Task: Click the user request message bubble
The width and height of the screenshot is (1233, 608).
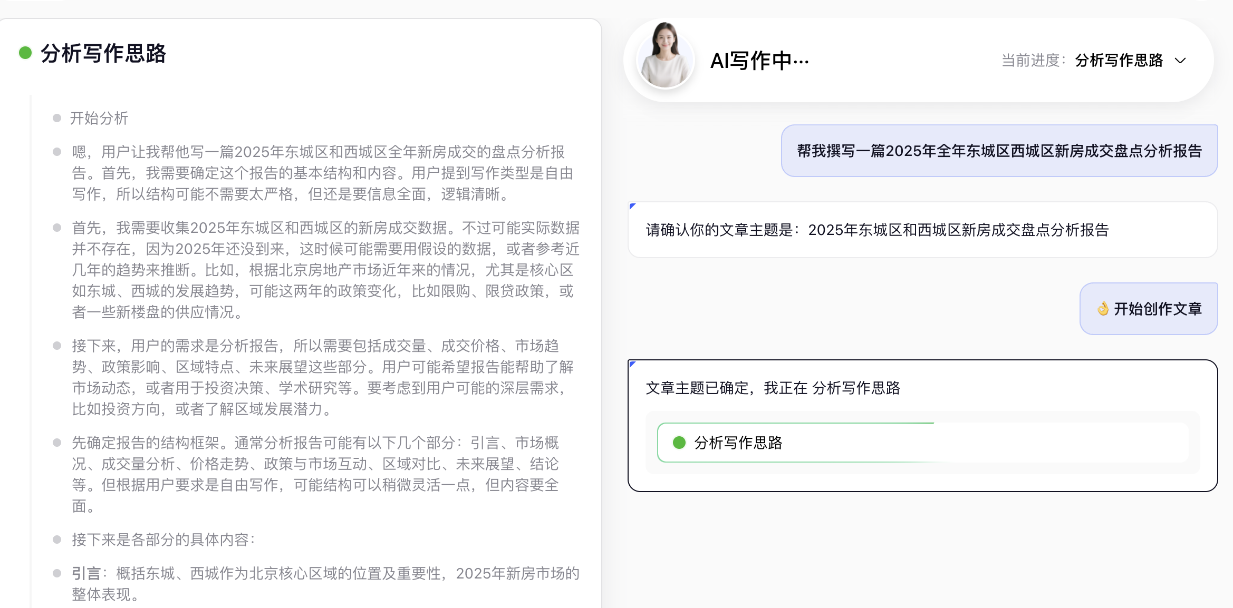Action: pyautogui.click(x=999, y=151)
